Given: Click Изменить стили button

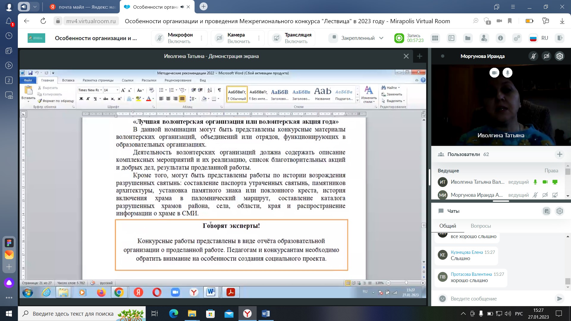Looking at the screenshot, I should (x=369, y=95).
